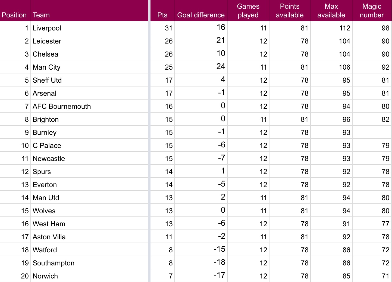
Task: Select the empty Magic number cell for Burnley
Action: 372,132
